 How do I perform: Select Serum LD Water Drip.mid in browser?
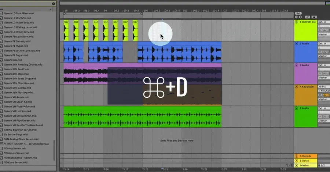pyautogui.click(x=19, y=23)
